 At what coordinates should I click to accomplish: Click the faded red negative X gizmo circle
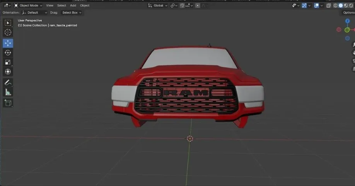(339, 30)
